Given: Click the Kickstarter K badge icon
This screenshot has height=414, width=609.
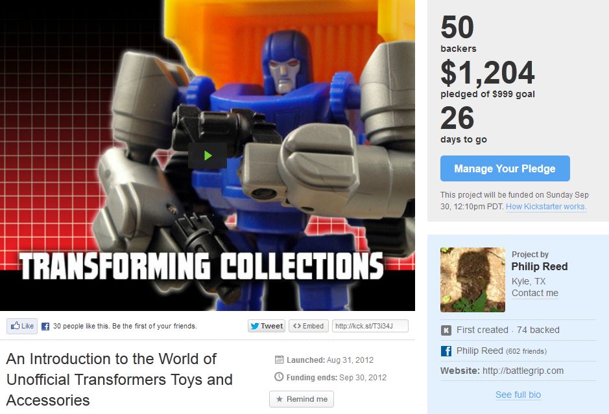Looking at the screenshot, I should (x=446, y=330).
